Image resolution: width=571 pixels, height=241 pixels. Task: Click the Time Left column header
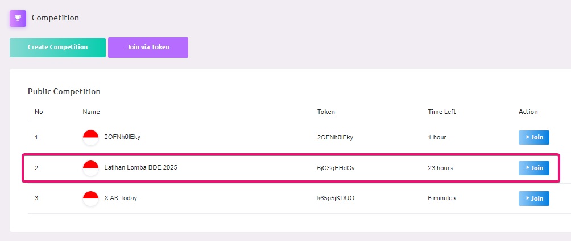click(442, 112)
